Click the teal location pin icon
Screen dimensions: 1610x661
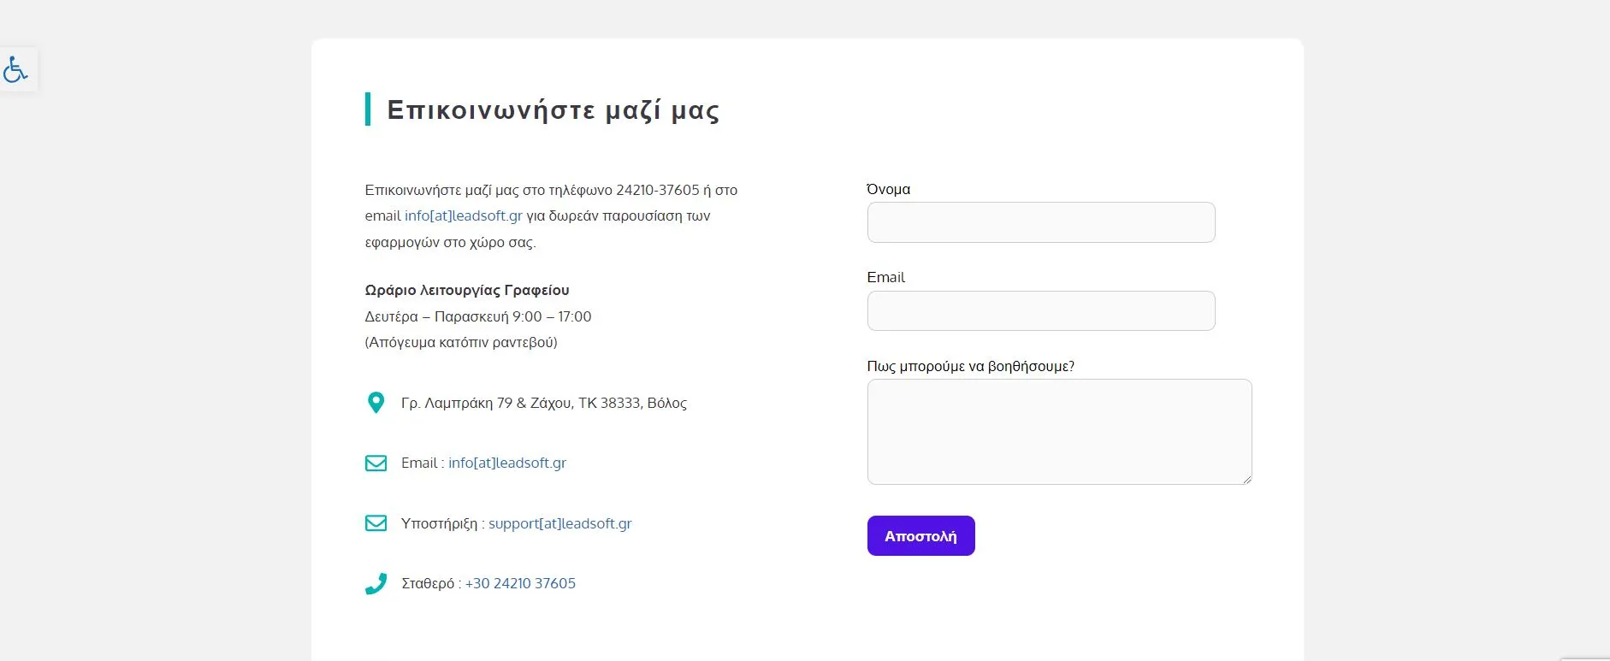pyautogui.click(x=376, y=403)
